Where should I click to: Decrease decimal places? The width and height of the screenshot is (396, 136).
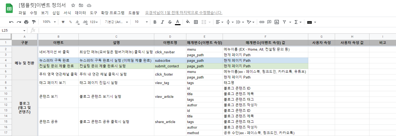pos(77,22)
